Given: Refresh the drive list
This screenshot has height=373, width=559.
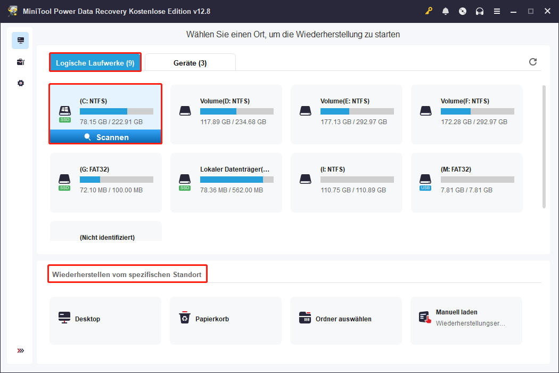Looking at the screenshot, I should pyautogui.click(x=533, y=62).
